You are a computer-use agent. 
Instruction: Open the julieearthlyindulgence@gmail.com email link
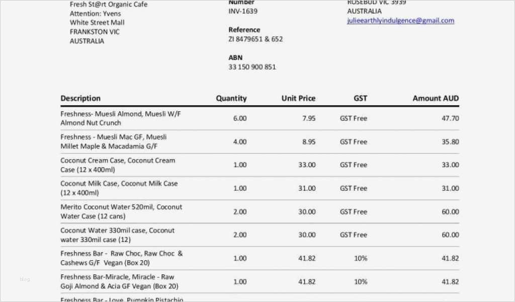point(400,21)
